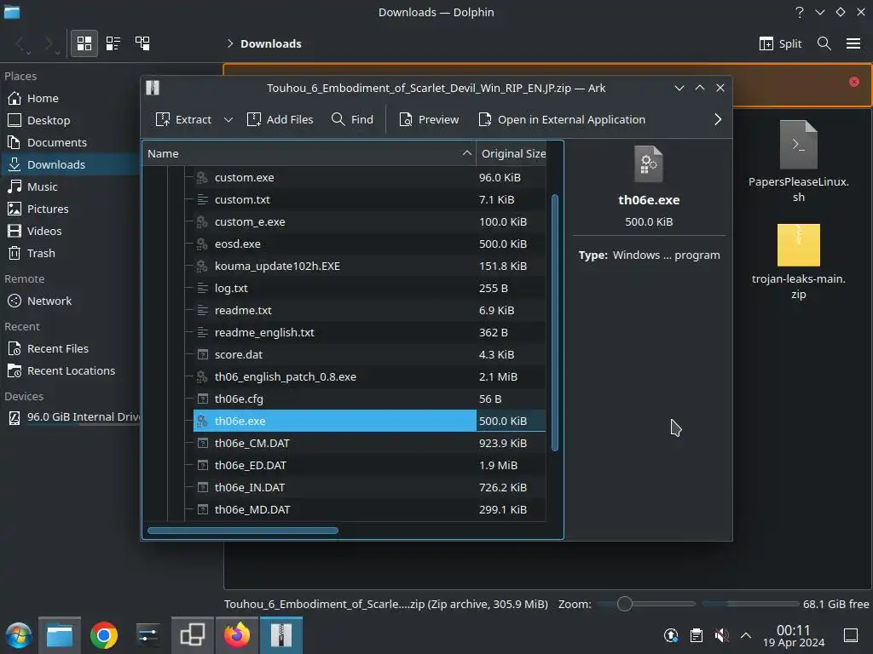Select PapersPleaseLinux.sh file in Dolphin
Screen dimensions: 873x654
798,162
